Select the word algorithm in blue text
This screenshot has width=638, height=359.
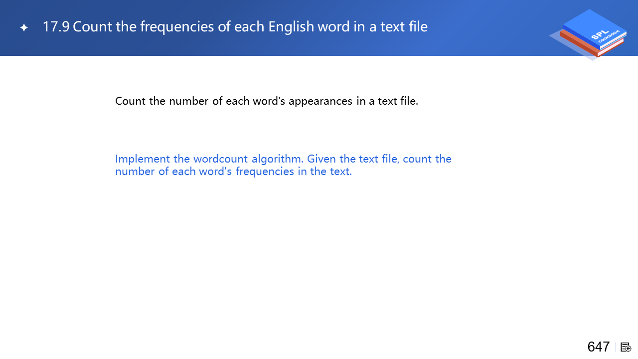(x=277, y=159)
